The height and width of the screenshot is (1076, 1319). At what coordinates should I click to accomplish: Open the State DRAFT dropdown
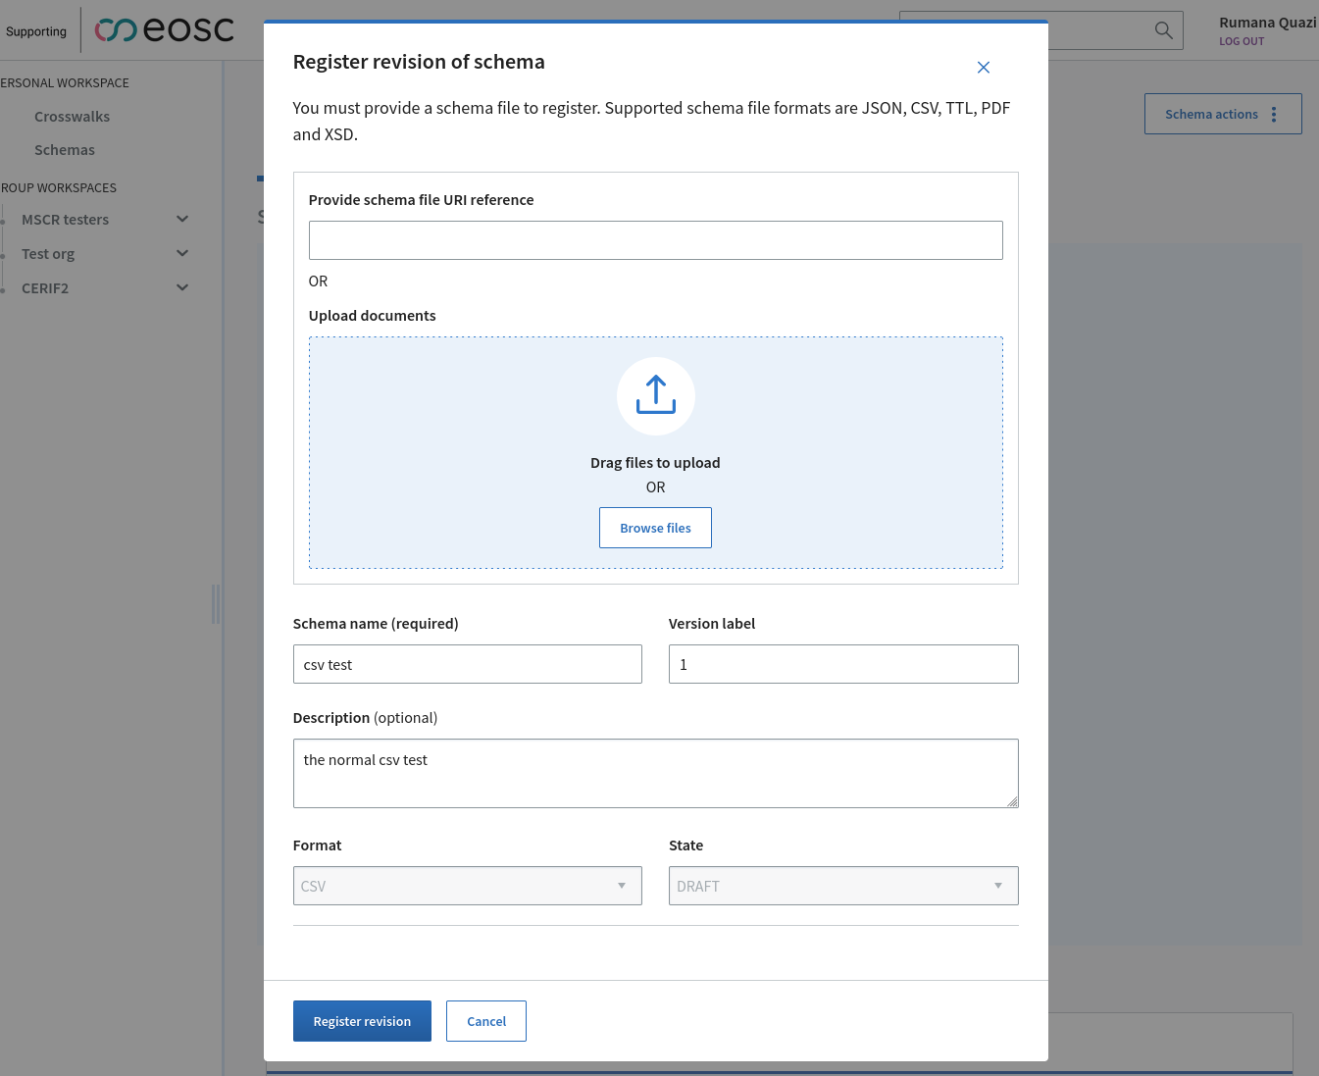click(x=843, y=886)
